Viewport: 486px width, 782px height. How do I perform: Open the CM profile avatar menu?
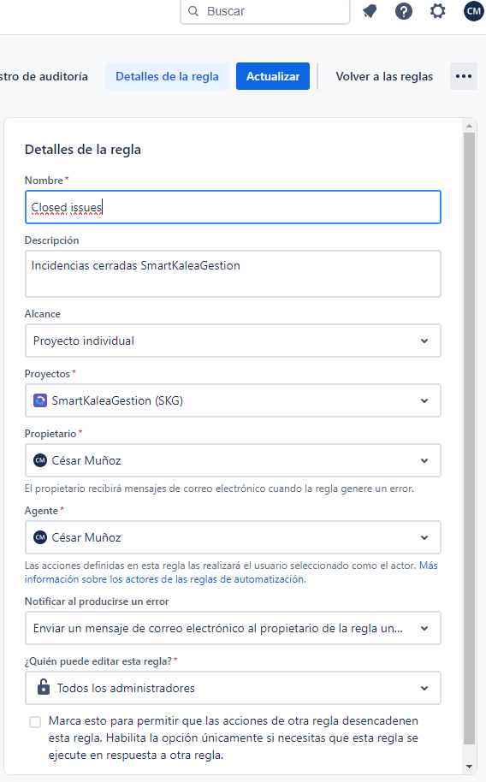[473, 11]
